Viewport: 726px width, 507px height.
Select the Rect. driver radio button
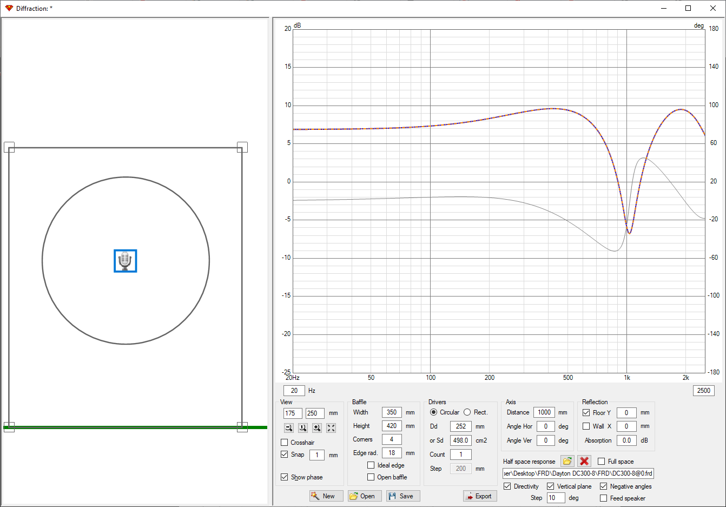click(467, 412)
